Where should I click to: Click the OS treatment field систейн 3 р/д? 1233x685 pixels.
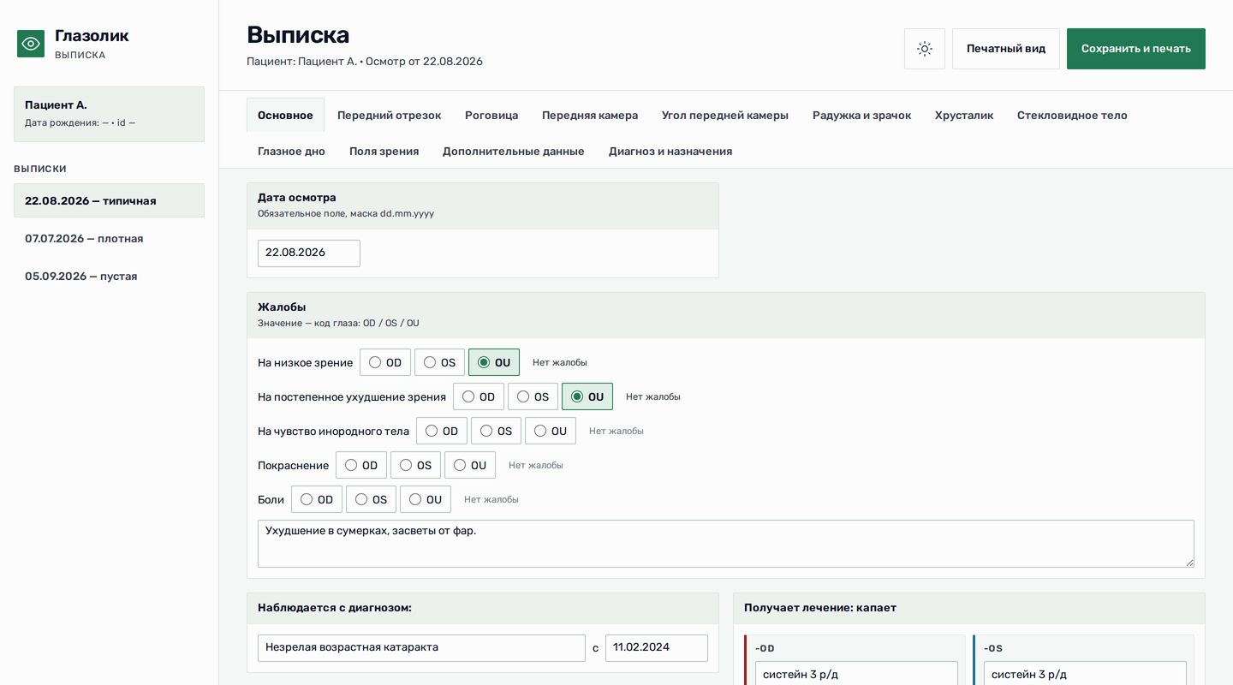point(1085,675)
